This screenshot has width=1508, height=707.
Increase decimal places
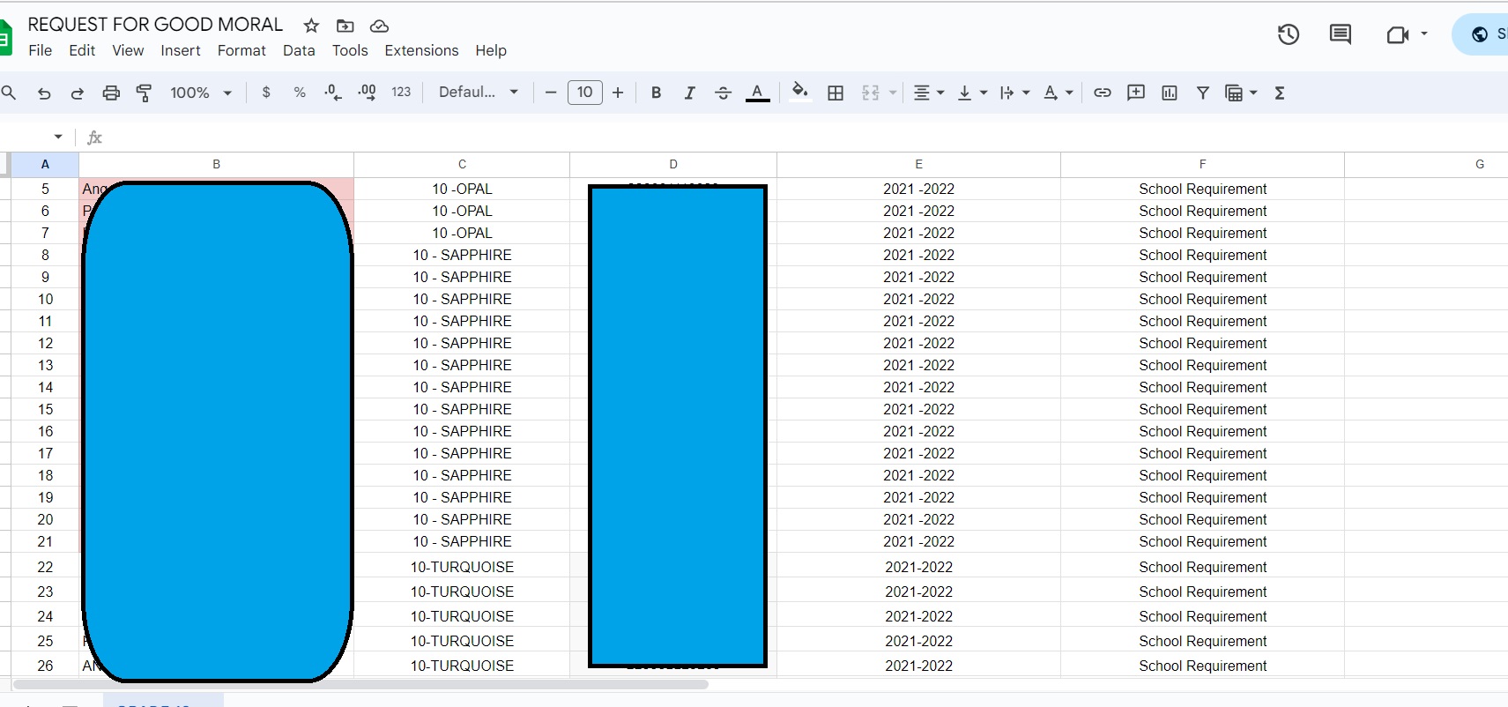367,93
